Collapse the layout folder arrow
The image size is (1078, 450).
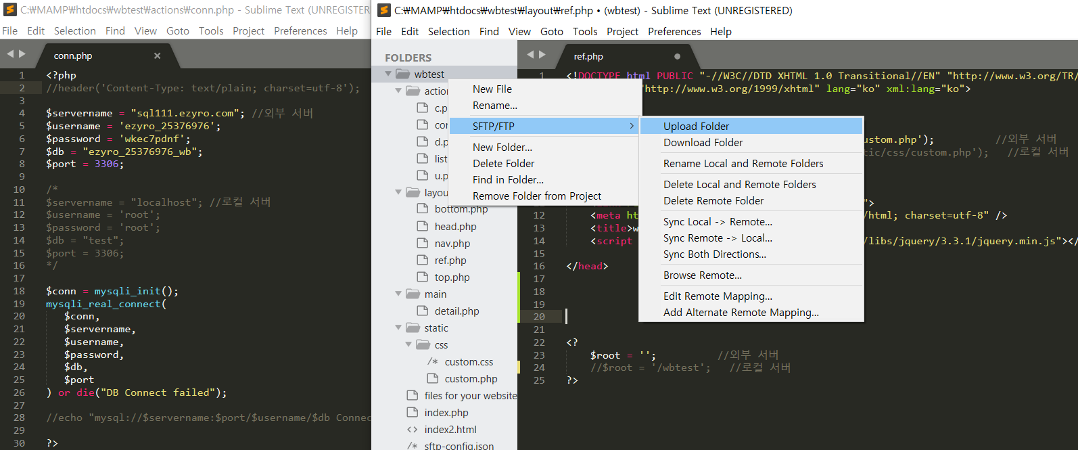[x=398, y=192]
